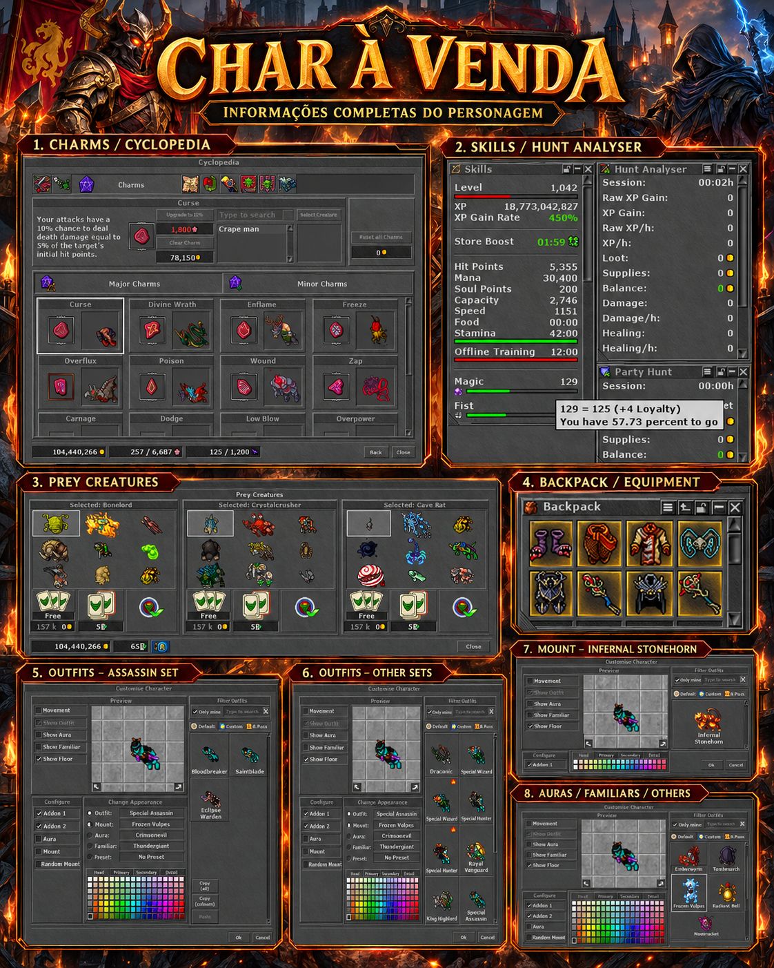Select the Freeze charm rune
Image resolution: width=774 pixels, height=968 pixels.
point(335,330)
